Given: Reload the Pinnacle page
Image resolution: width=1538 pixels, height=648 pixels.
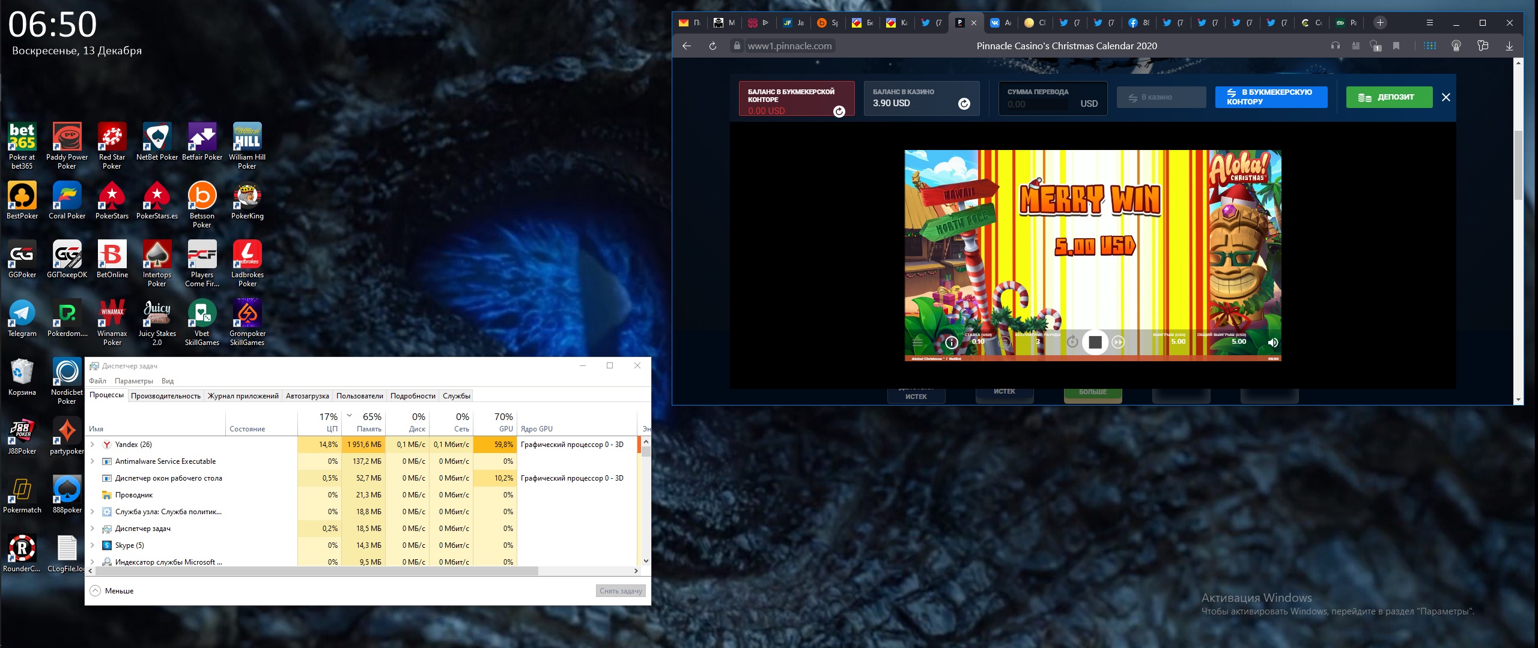Looking at the screenshot, I should [x=713, y=46].
